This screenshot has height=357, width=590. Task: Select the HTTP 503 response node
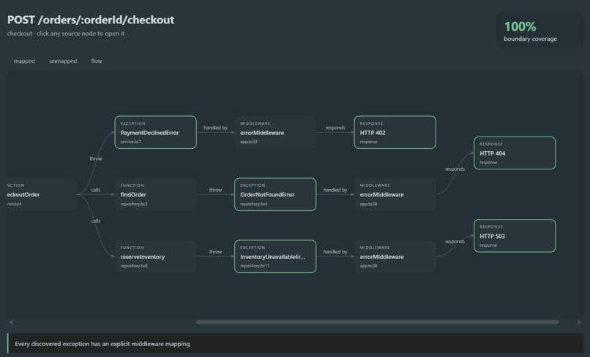click(x=515, y=236)
